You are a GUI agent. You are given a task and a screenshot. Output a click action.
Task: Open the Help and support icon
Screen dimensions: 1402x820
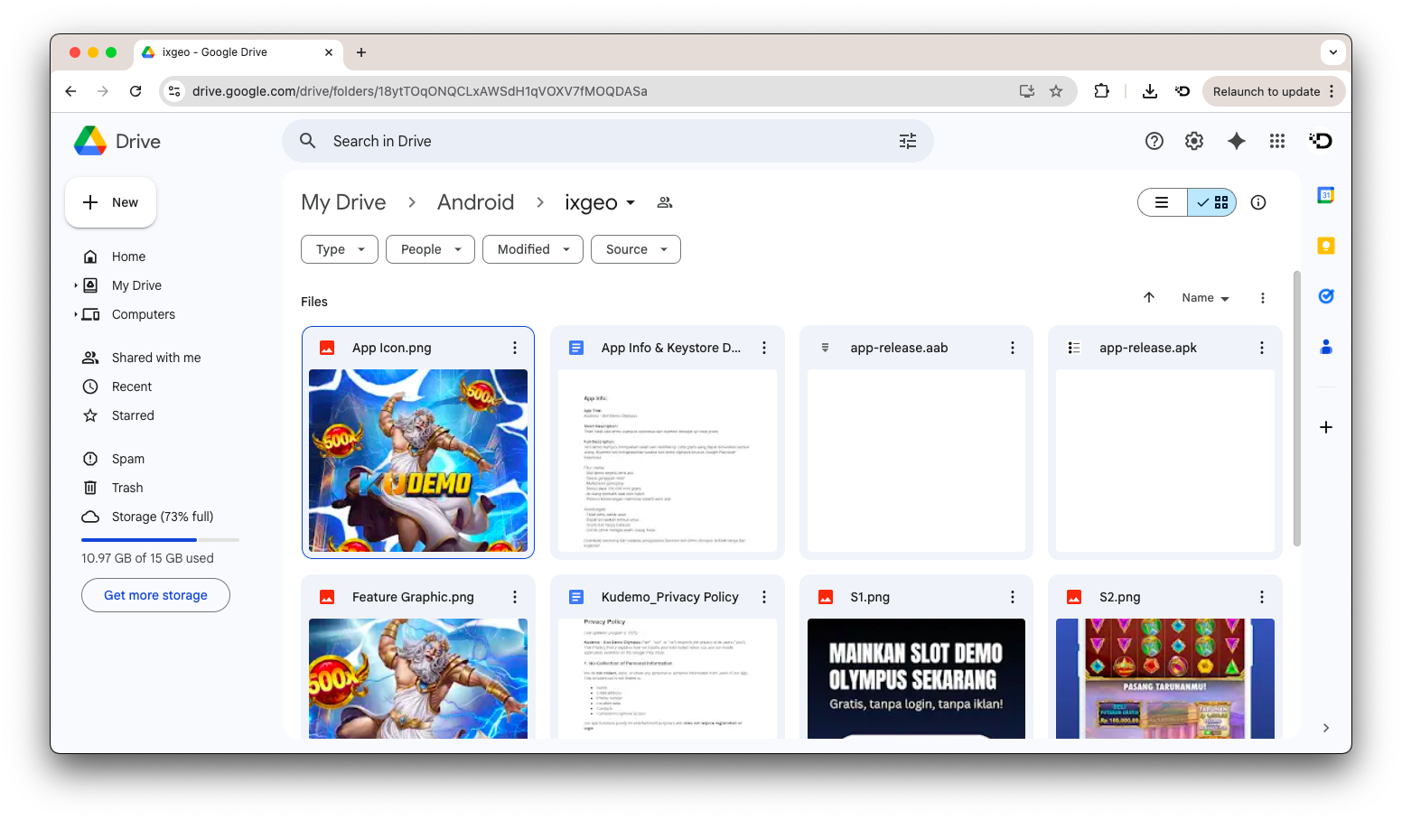(1154, 141)
